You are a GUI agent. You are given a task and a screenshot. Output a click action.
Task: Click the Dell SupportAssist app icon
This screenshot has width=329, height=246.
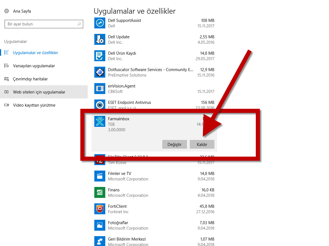100,23
